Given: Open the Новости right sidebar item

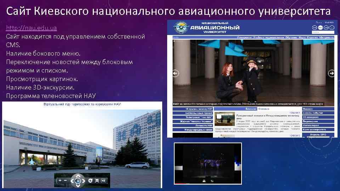Looking at the screenshot, I should [318, 109].
